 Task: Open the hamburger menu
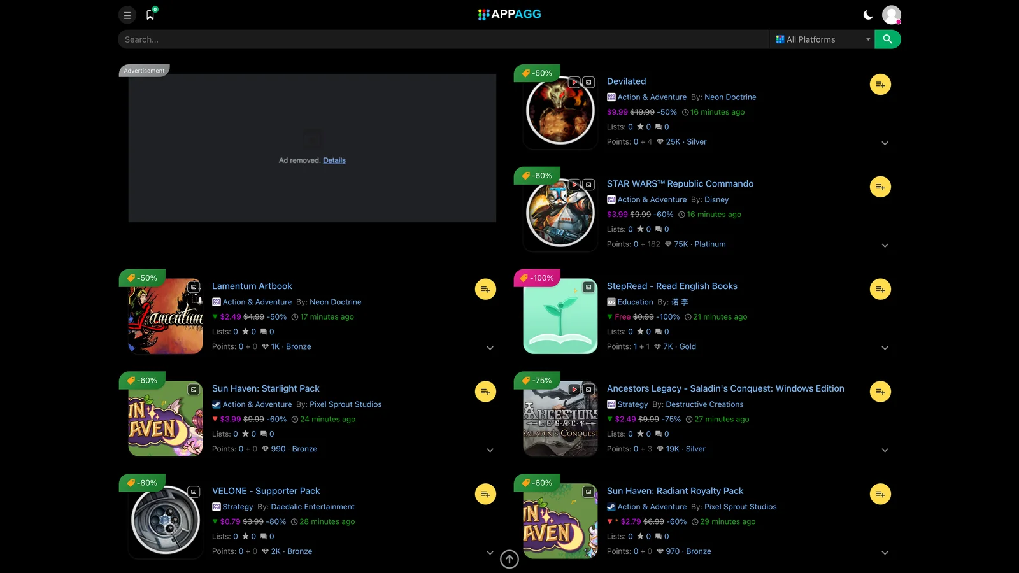(127, 15)
